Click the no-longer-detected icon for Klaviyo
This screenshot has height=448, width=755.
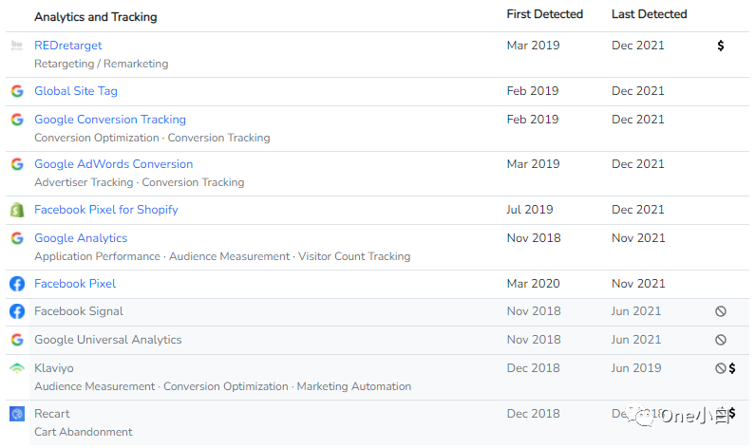tap(720, 368)
